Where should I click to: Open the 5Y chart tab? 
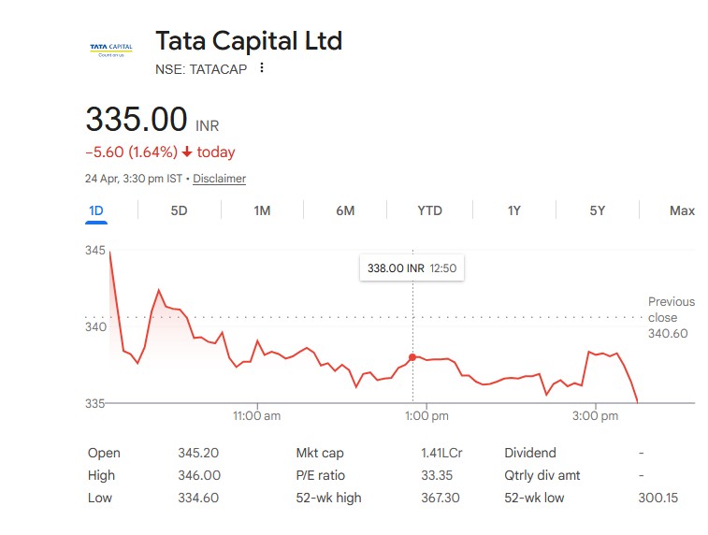597,210
